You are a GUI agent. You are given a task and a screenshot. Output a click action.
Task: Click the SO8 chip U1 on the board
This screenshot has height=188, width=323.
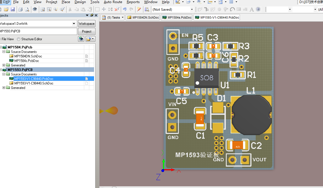[206, 78]
